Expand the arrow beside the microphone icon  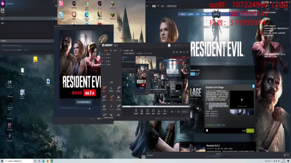click(161, 111)
